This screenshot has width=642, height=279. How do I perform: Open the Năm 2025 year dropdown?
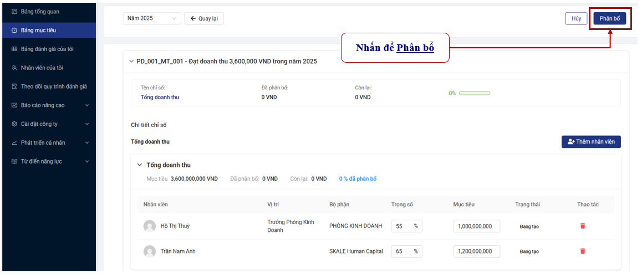pos(152,18)
